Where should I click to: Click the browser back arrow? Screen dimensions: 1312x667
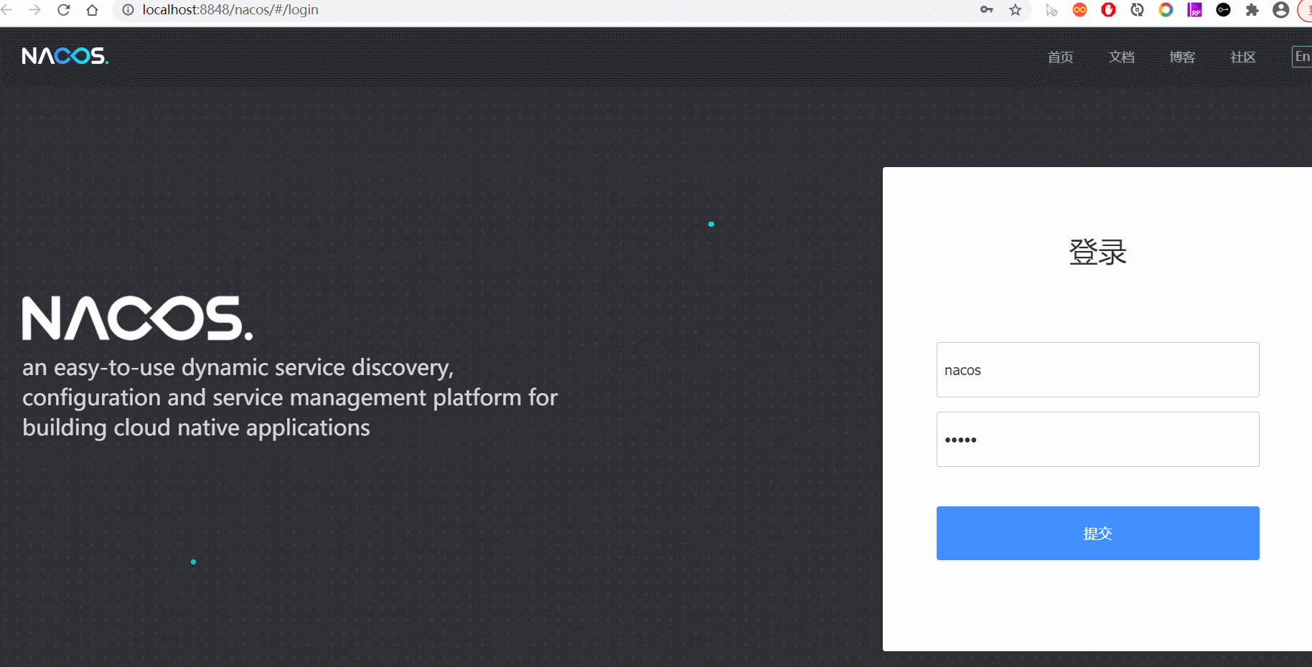pyautogui.click(x=6, y=10)
